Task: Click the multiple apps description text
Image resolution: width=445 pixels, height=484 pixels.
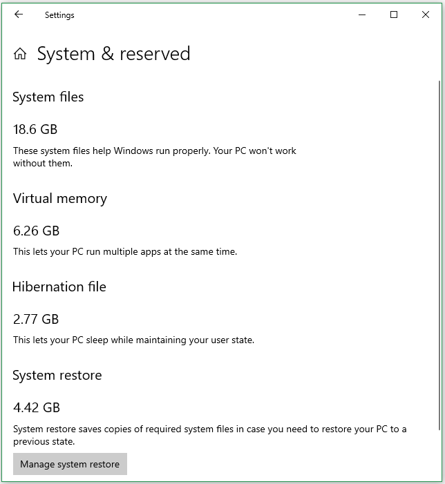Action: click(x=125, y=252)
